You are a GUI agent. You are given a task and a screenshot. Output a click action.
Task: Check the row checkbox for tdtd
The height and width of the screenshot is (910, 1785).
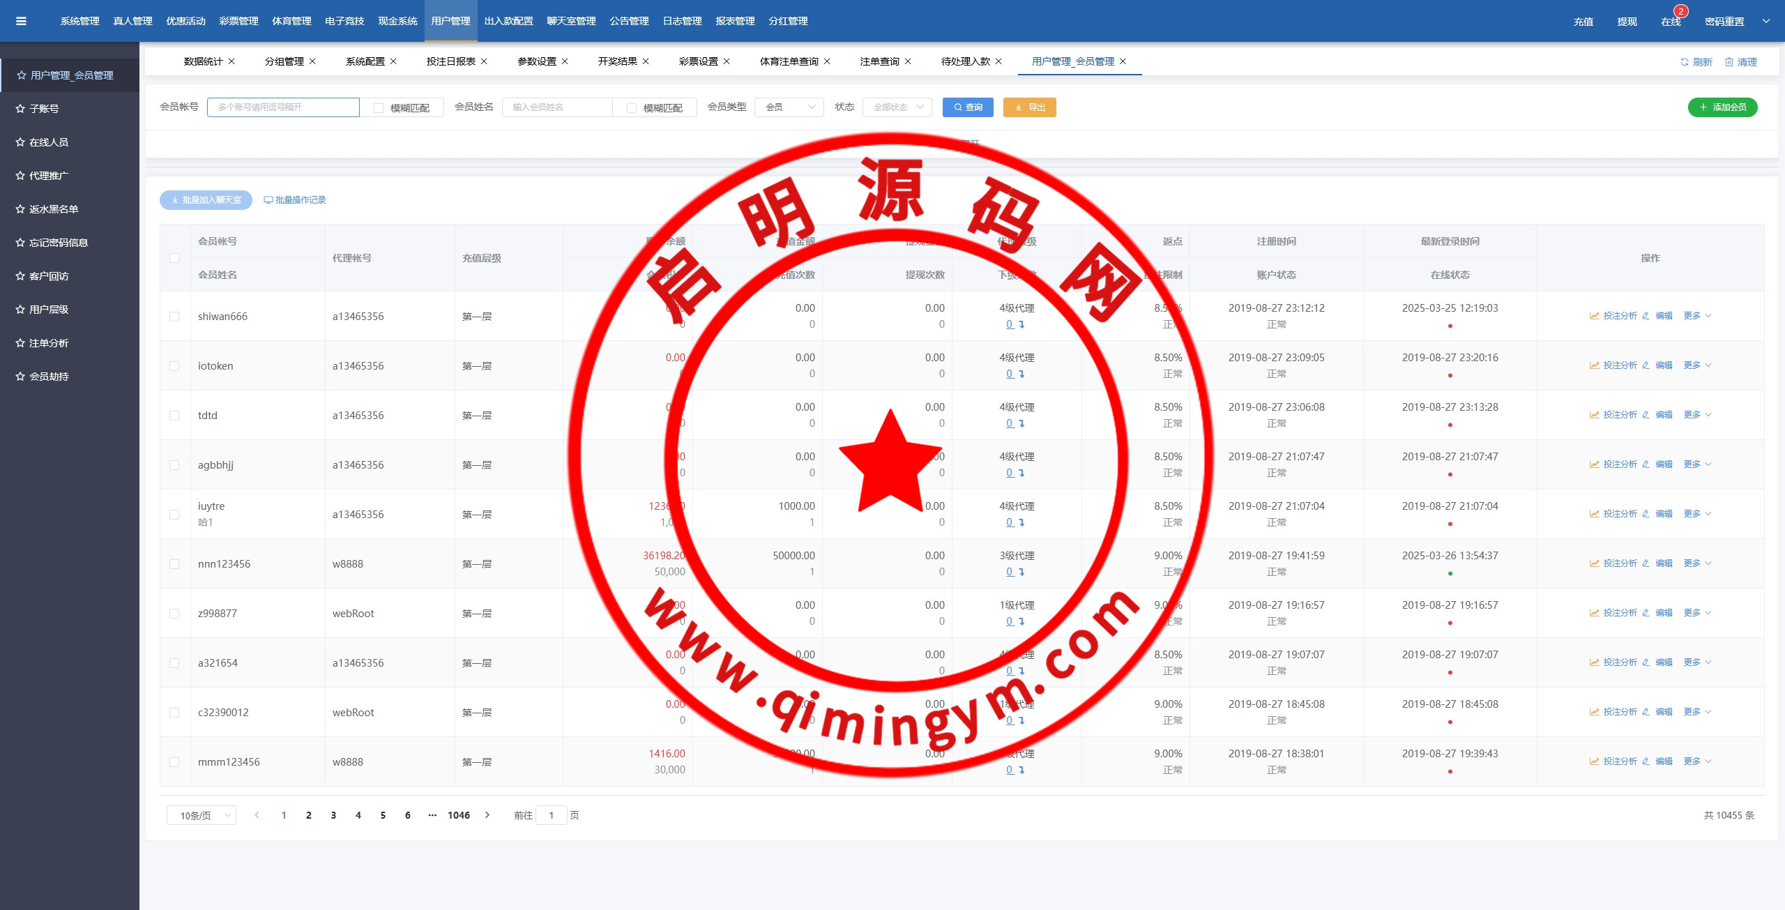click(x=174, y=416)
